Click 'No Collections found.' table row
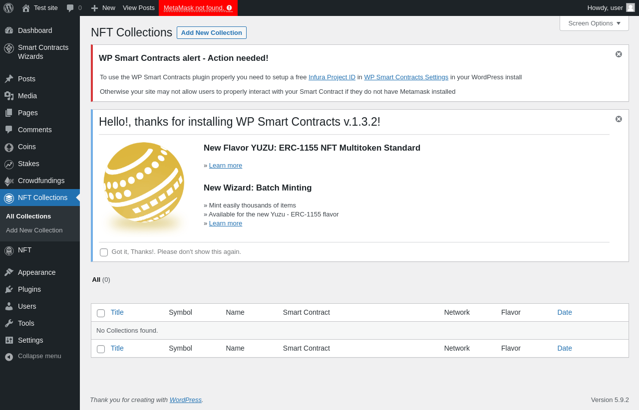The height and width of the screenshot is (410, 639). (360, 331)
